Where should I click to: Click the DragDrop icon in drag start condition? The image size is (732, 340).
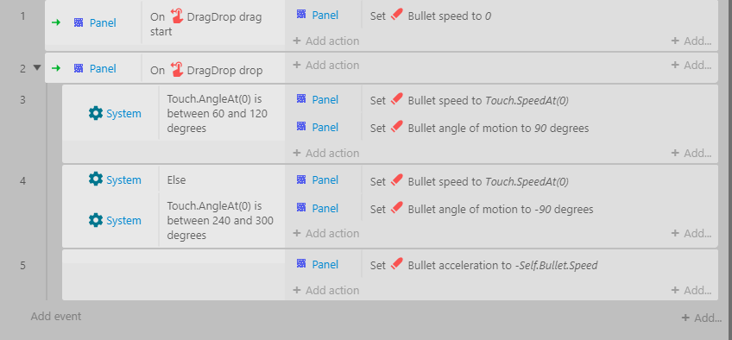pyautogui.click(x=177, y=16)
